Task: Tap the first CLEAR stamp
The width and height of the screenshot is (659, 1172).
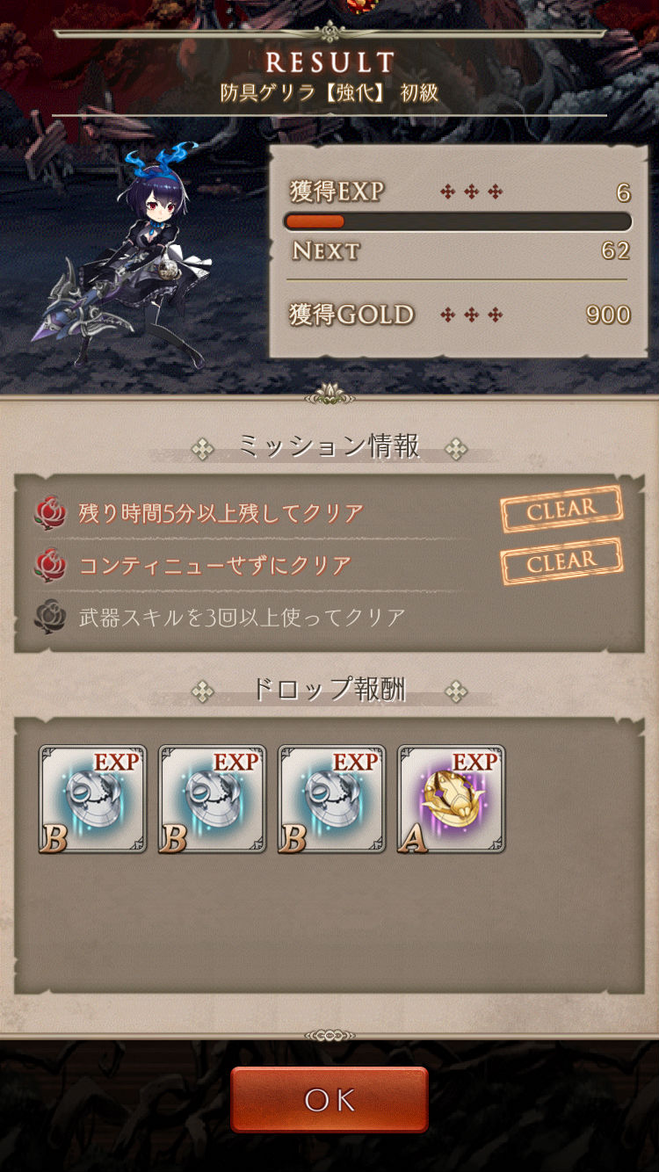Action: click(561, 510)
